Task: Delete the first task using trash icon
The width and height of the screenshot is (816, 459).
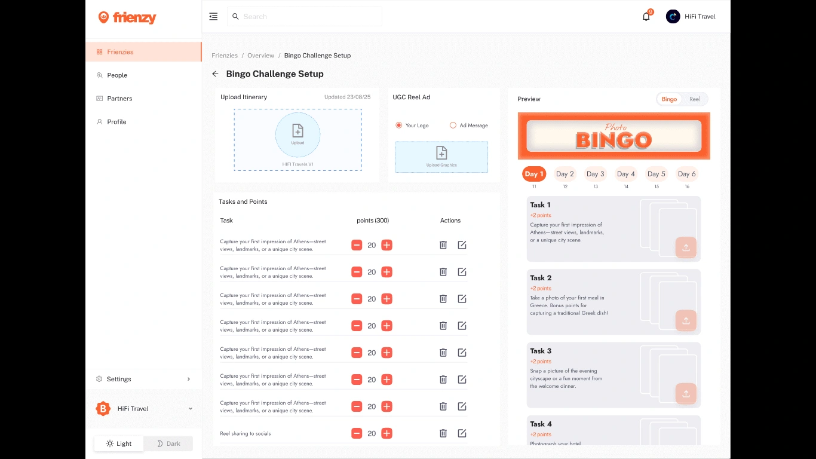Action: tap(443, 245)
